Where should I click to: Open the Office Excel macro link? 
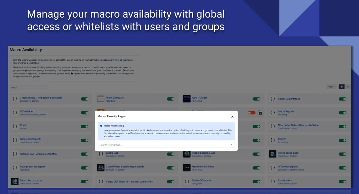coord(27,111)
